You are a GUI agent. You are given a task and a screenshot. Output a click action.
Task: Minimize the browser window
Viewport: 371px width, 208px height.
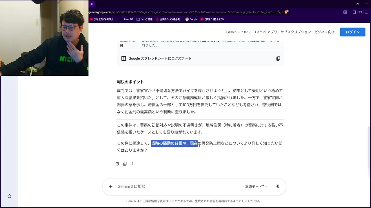click(348, 4)
